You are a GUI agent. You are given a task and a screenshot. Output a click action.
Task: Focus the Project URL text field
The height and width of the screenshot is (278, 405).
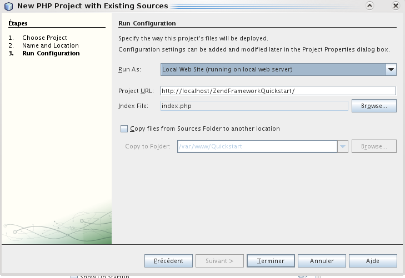pos(278,91)
